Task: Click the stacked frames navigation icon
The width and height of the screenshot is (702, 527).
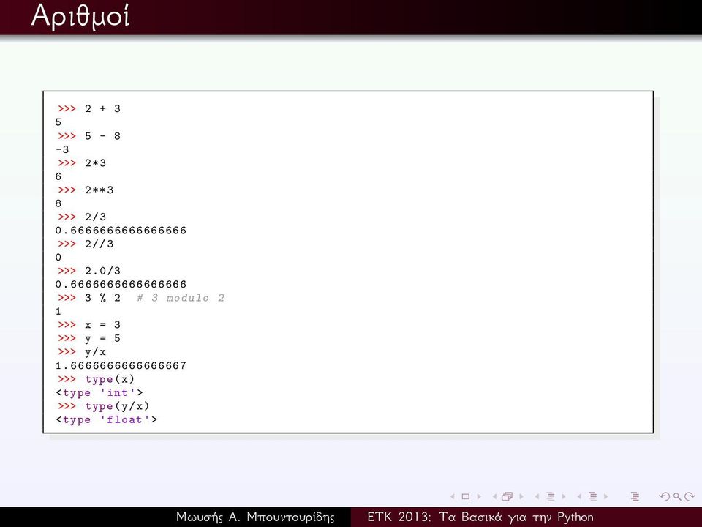Action: (507, 496)
